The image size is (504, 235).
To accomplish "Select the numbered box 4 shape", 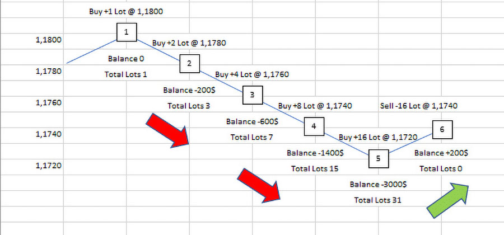I will click(x=314, y=126).
